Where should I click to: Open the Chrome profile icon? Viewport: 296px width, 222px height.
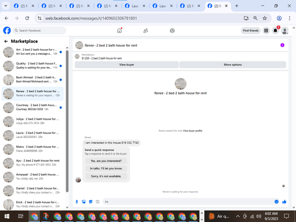279,18
